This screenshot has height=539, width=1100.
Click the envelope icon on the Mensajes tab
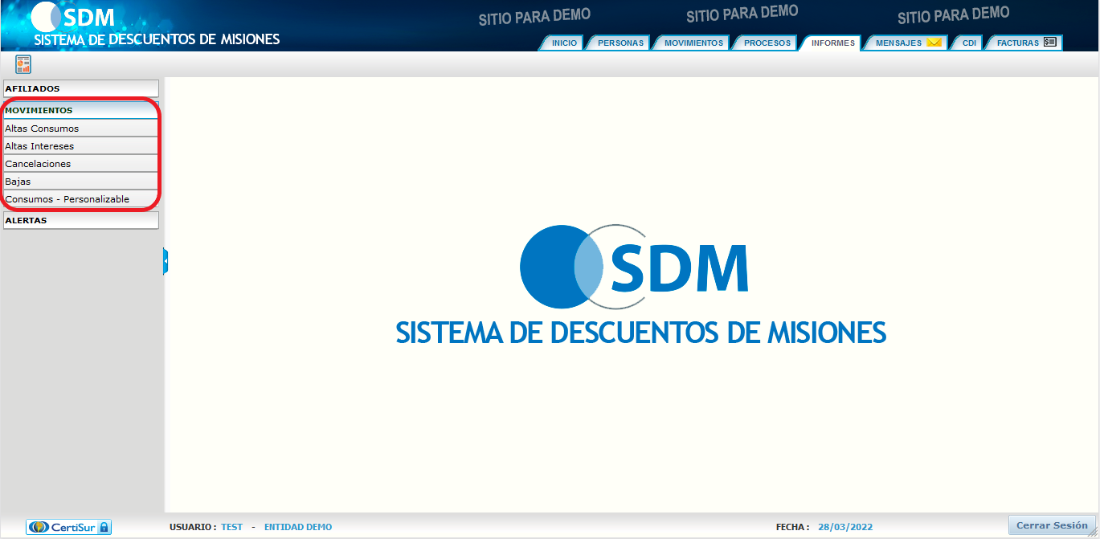tap(933, 43)
